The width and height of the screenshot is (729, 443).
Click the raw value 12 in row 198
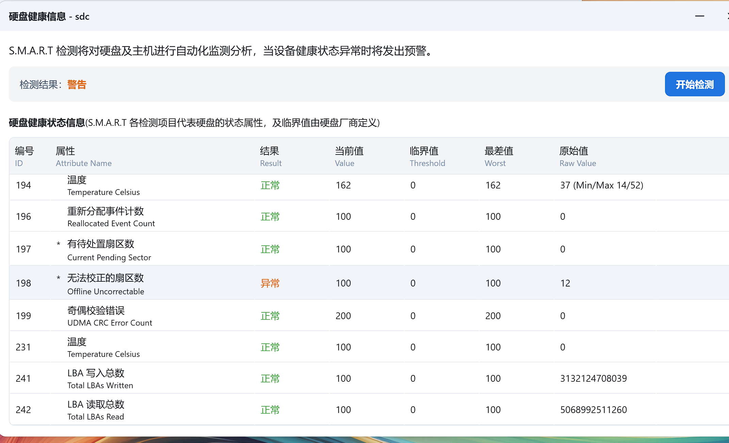(x=565, y=283)
